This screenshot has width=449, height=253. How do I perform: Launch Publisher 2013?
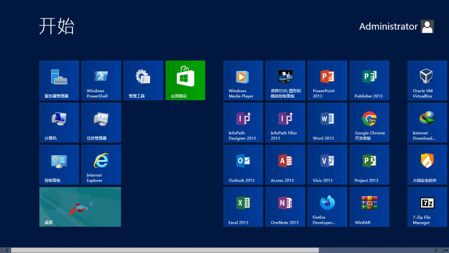pyautogui.click(x=369, y=80)
